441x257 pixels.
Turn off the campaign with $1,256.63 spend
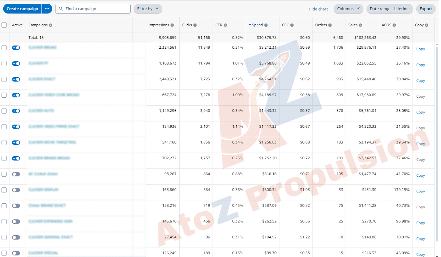16,143
